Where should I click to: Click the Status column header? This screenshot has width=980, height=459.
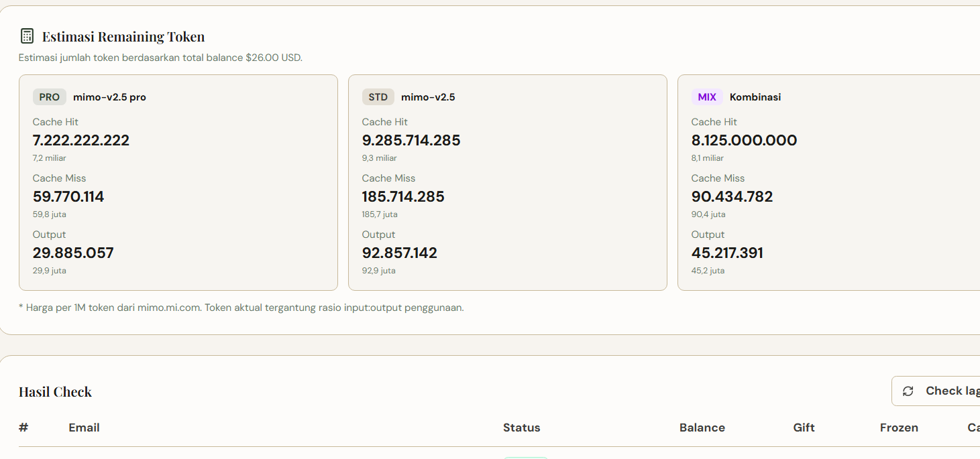522,428
